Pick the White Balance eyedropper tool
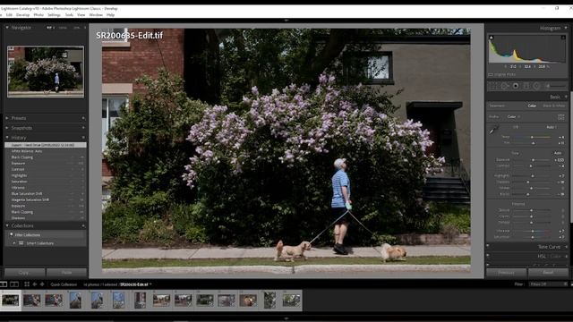 [493, 129]
